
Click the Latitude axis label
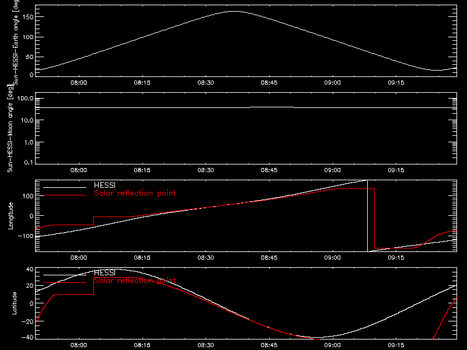click(14, 303)
